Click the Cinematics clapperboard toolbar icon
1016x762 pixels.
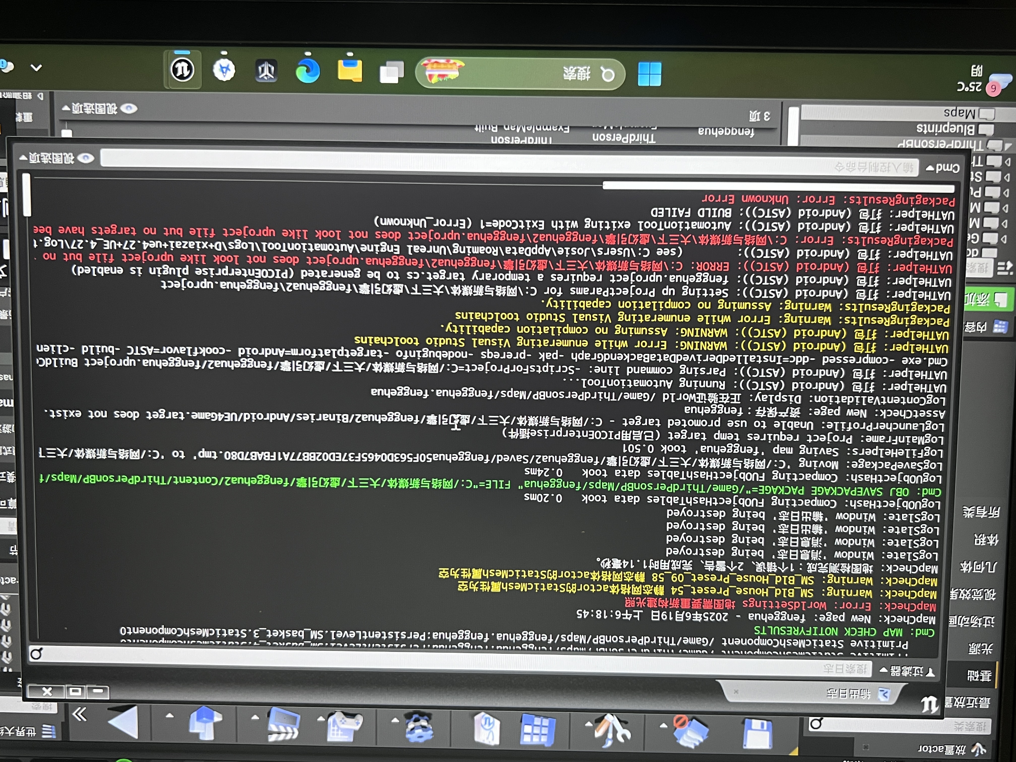point(283,725)
